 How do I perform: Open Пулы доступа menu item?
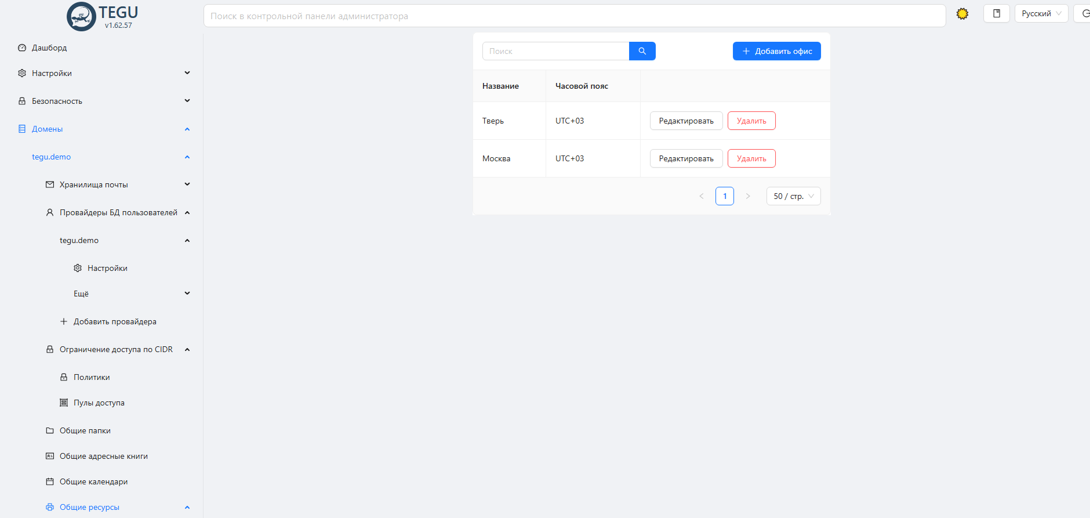[x=99, y=403]
